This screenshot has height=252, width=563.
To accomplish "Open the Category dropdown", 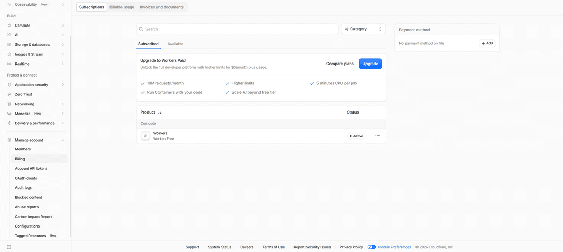I will tap(363, 29).
